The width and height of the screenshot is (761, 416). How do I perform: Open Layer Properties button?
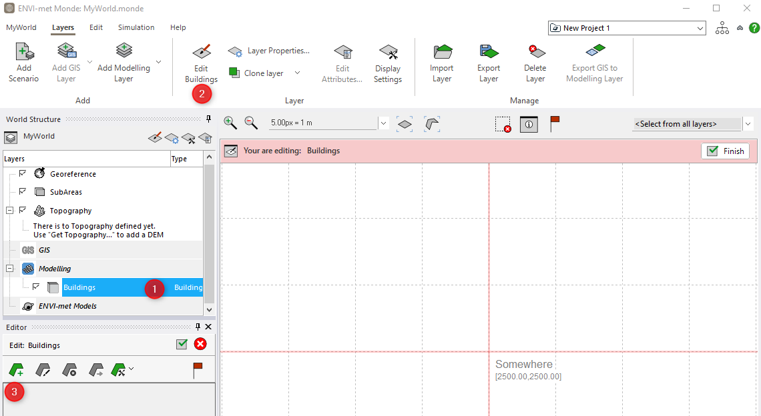tap(270, 51)
